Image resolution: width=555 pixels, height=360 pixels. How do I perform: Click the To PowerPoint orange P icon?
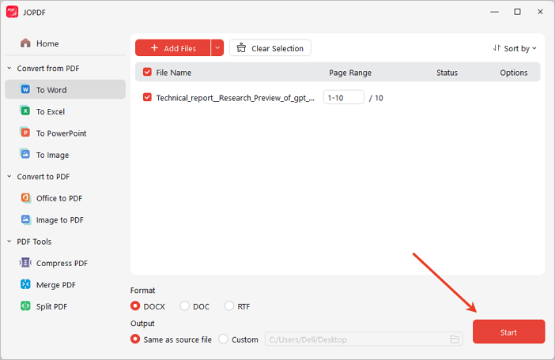25,133
